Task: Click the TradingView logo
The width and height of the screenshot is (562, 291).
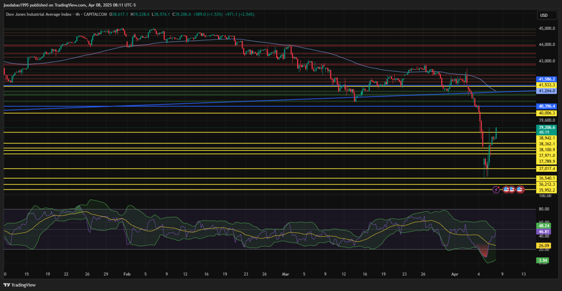Action: coord(20,285)
